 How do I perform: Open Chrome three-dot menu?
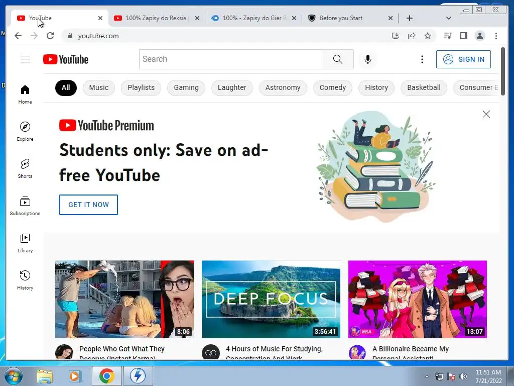click(496, 36)
